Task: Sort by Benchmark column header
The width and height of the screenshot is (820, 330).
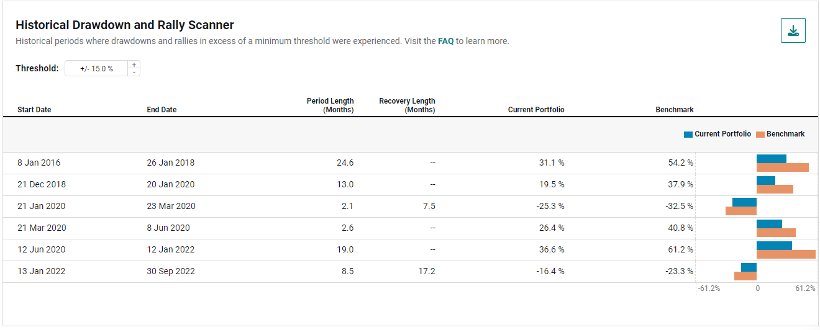Action: point(674,110)
